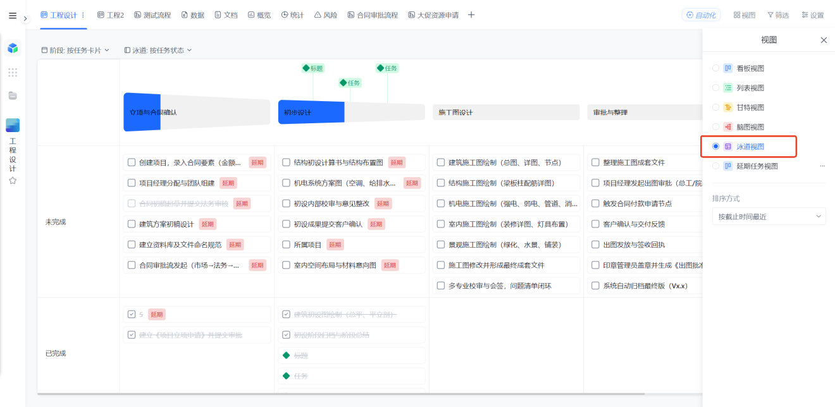The image size is (835, 407).
Task: Click the 初步设计 stage progress bar
Action: click(x=352, y=112)
